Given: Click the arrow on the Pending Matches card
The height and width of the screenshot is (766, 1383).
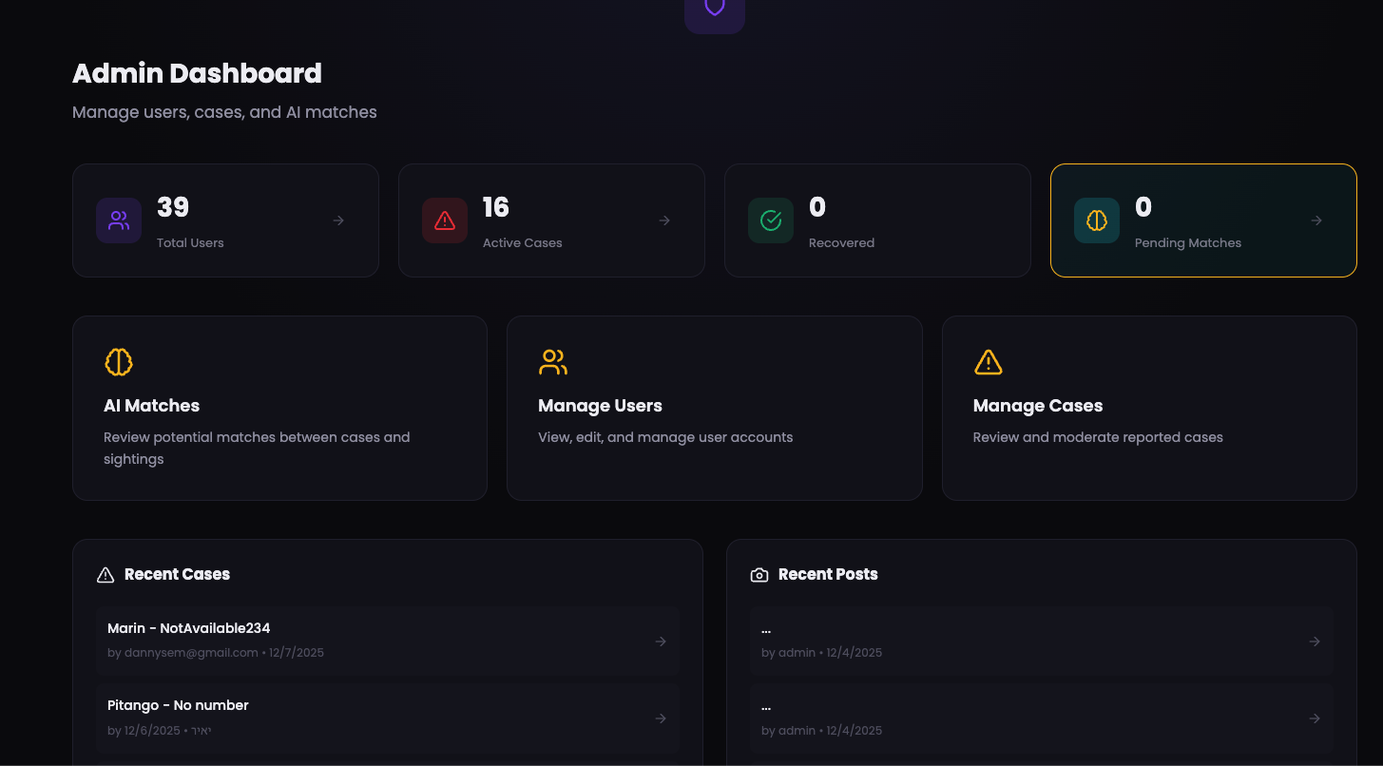Looking at the screenshot, I should 1316,220.
